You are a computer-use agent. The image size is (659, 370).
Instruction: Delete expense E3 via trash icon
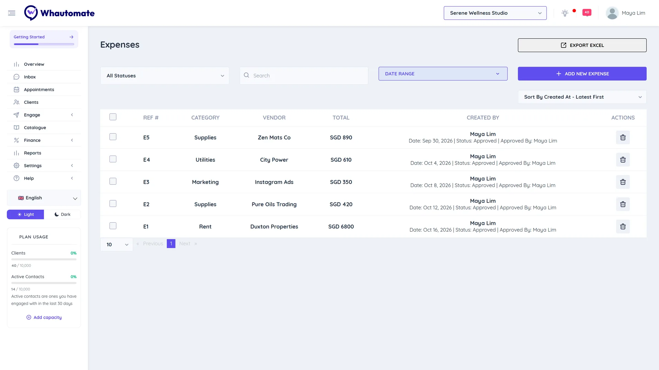[623, 182]
